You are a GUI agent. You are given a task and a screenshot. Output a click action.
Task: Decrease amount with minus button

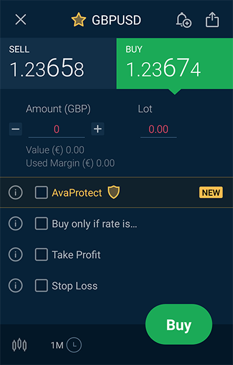click(16, 129)
